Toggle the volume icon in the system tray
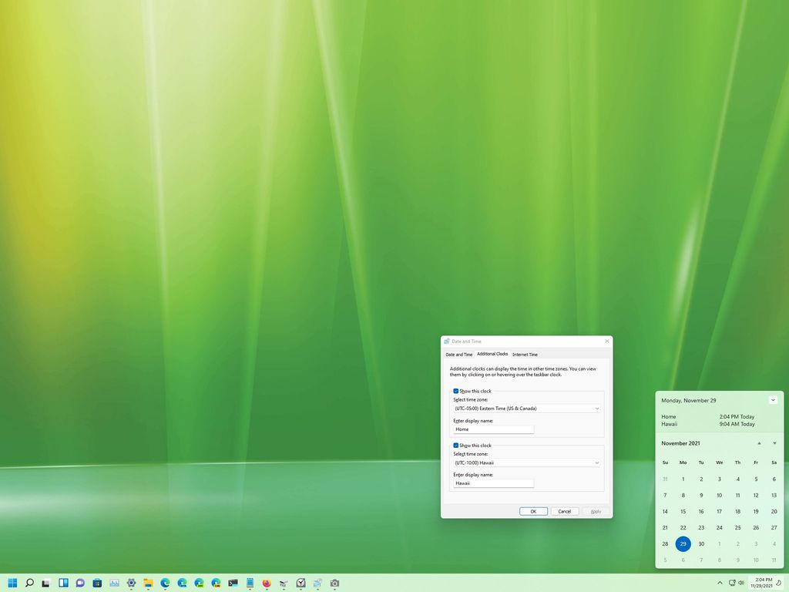789x592 pixels. click(x=740, y=583)
